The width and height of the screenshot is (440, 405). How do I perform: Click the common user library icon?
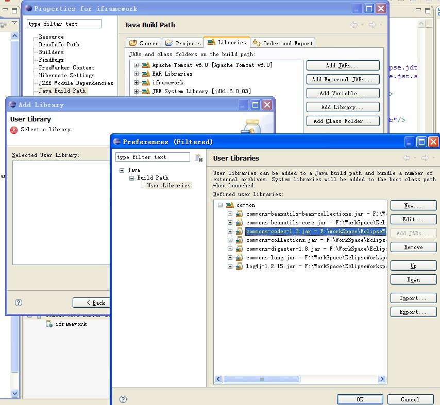click(x=230, y=205)
